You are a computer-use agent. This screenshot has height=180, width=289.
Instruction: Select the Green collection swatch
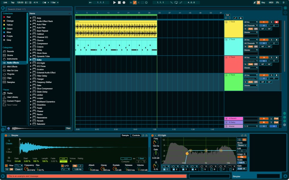tap(4, 29)
